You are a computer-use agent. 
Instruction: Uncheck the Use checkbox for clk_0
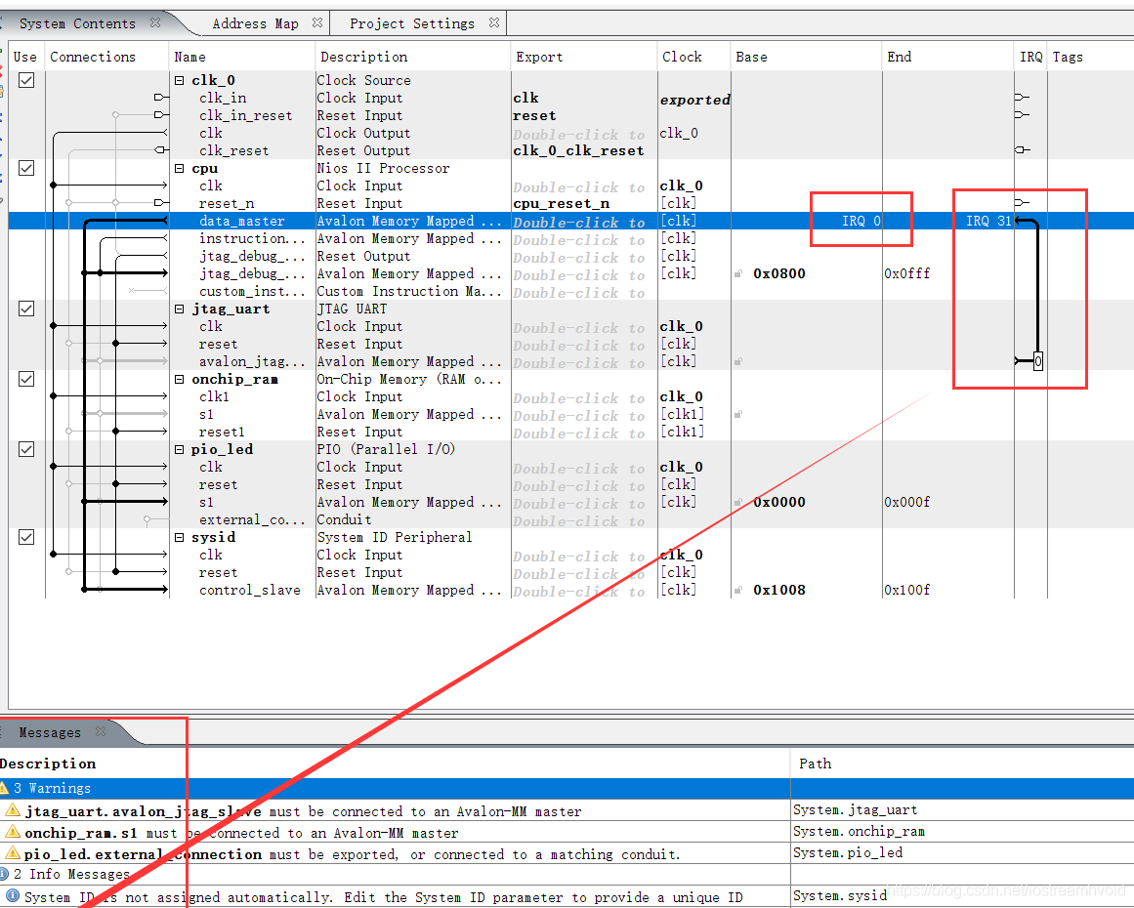point(26,80)
